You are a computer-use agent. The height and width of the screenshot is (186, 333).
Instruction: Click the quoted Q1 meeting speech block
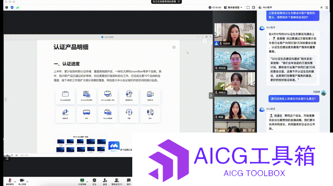tap(293, 69)
